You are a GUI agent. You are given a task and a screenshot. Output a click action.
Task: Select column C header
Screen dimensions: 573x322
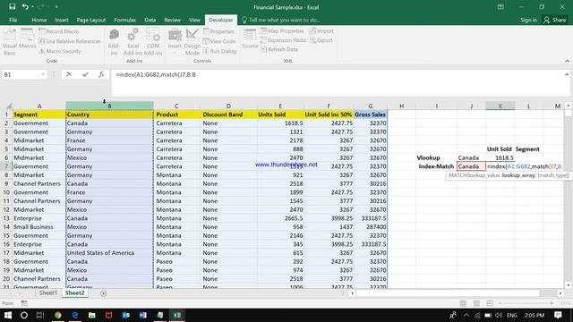176,106
